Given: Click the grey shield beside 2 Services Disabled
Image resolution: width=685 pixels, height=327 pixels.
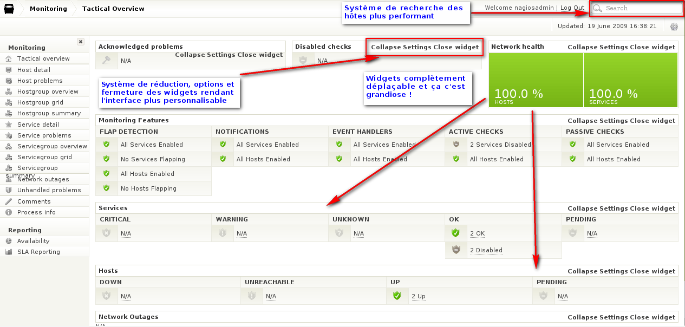Looking at the screenshot, I should coord(456,144).
